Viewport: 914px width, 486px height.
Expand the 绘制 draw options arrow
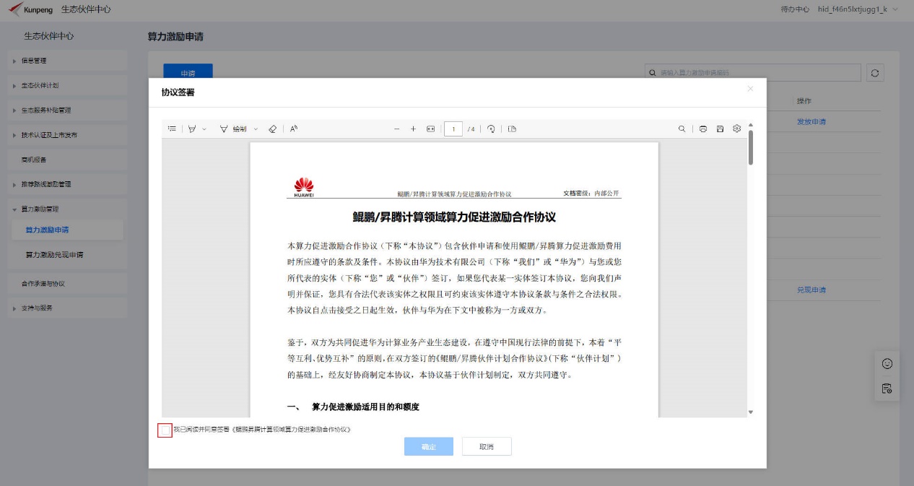click(x=256, y=129)
